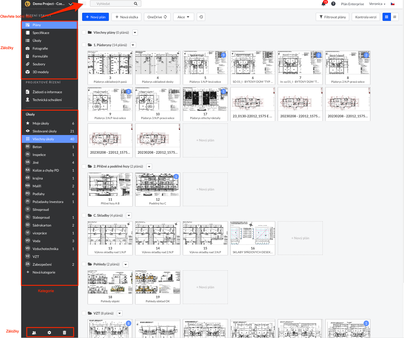Tick the C. Skladby folder checkbox
The width and height of the screenshot is (404, 338).
pyautogui.click(x=84, y=215)
